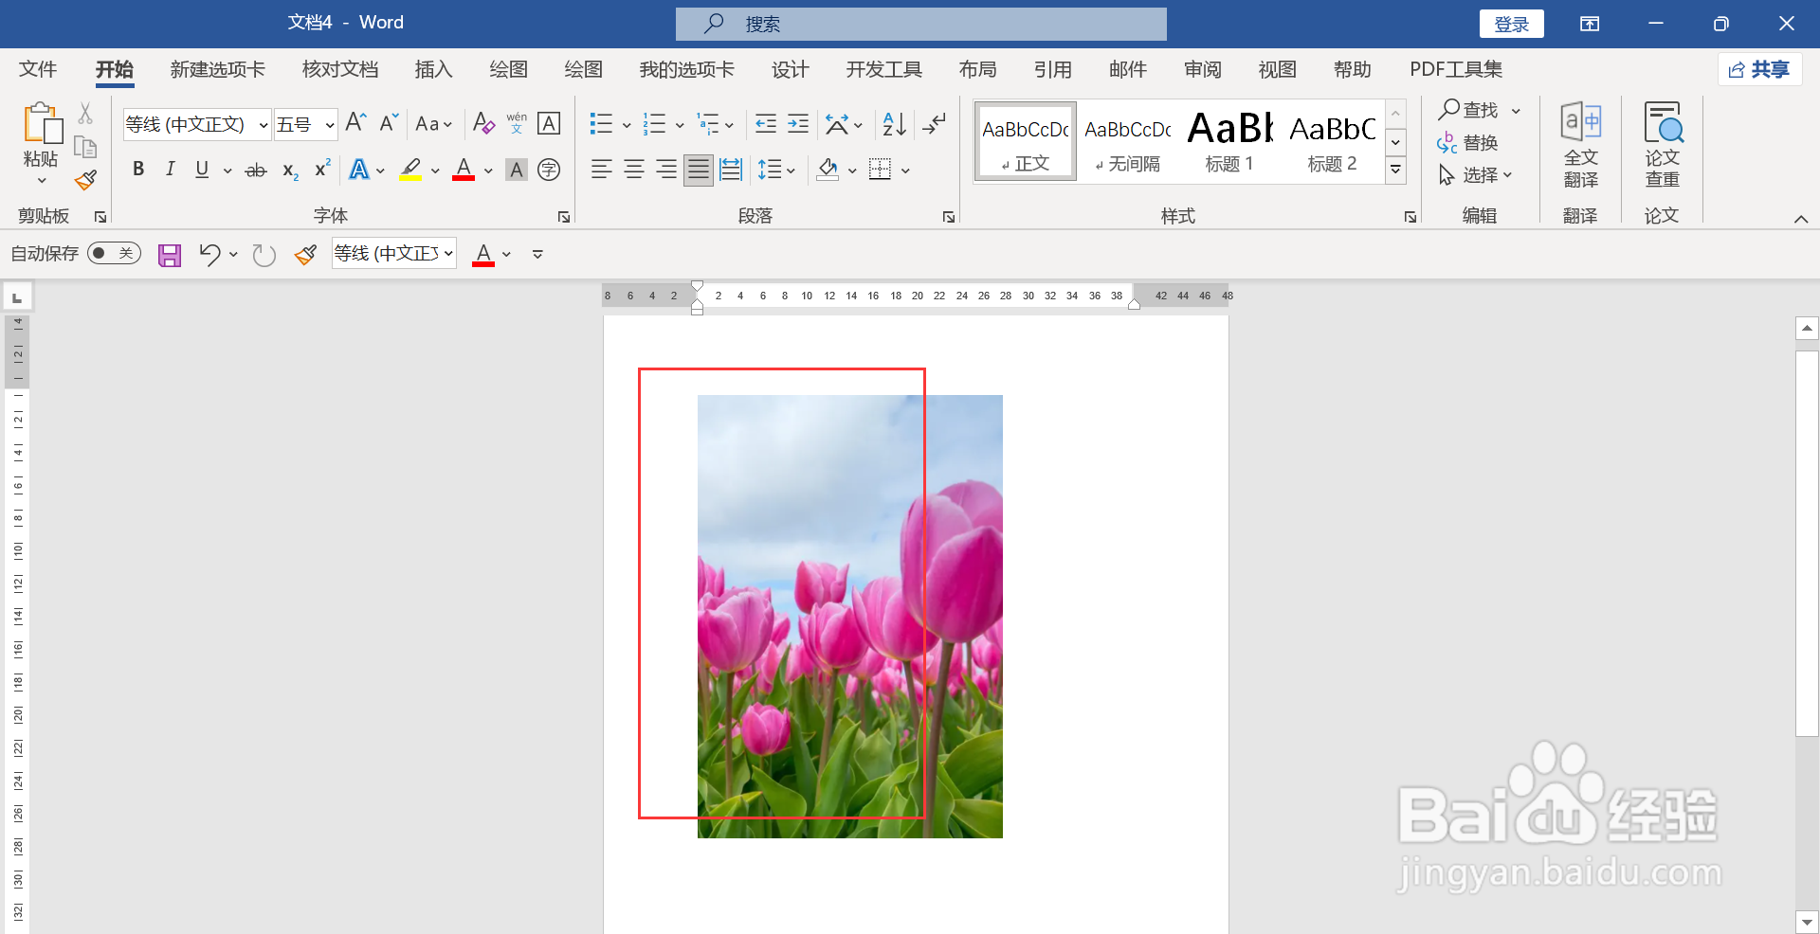The image size is (1820, 934).
Task: Open the 文件 menu
Action: [x=38, y=69]
